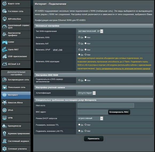Open the UPnP FAQ link
The height and width of the screenshot is (152, 155).
tap(58, 50)
